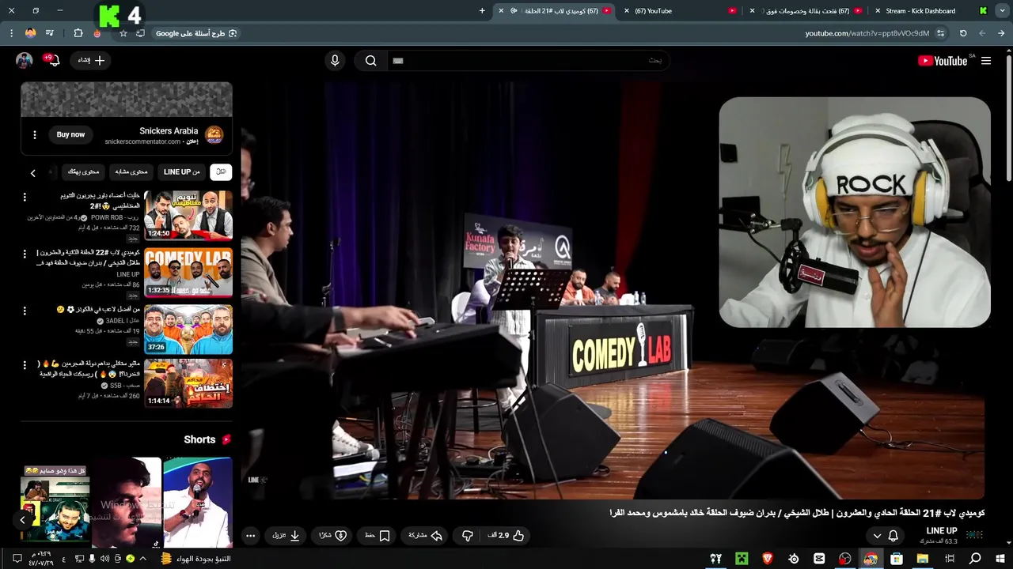Viewport: 1013px width, 569px height.
Task: Open the Create (إنشاء) button
Action: pyautogui.click(x=90, y=61)
